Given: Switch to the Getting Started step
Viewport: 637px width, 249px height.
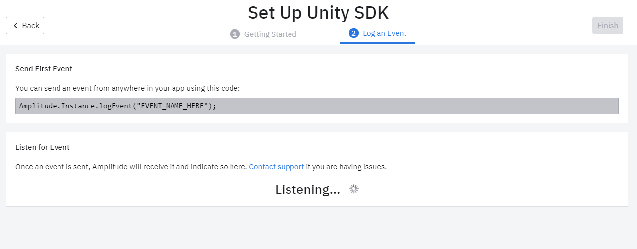Looking at the screenshot, I should coord(270,34).
